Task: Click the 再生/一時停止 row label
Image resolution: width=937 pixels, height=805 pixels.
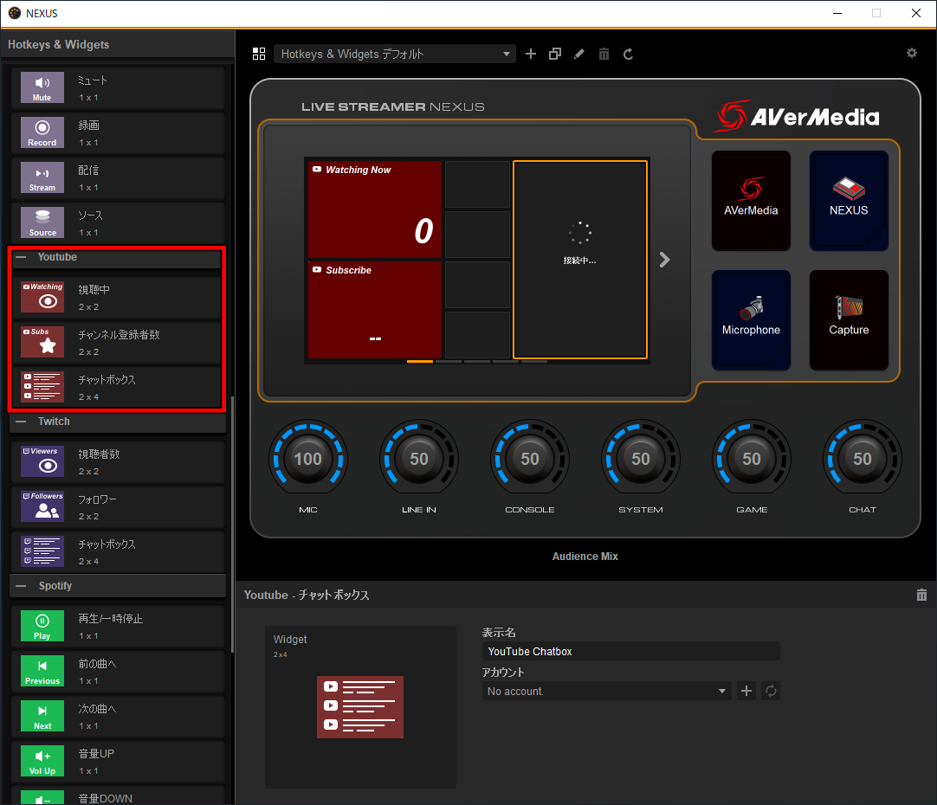Action: coord(111,619)
